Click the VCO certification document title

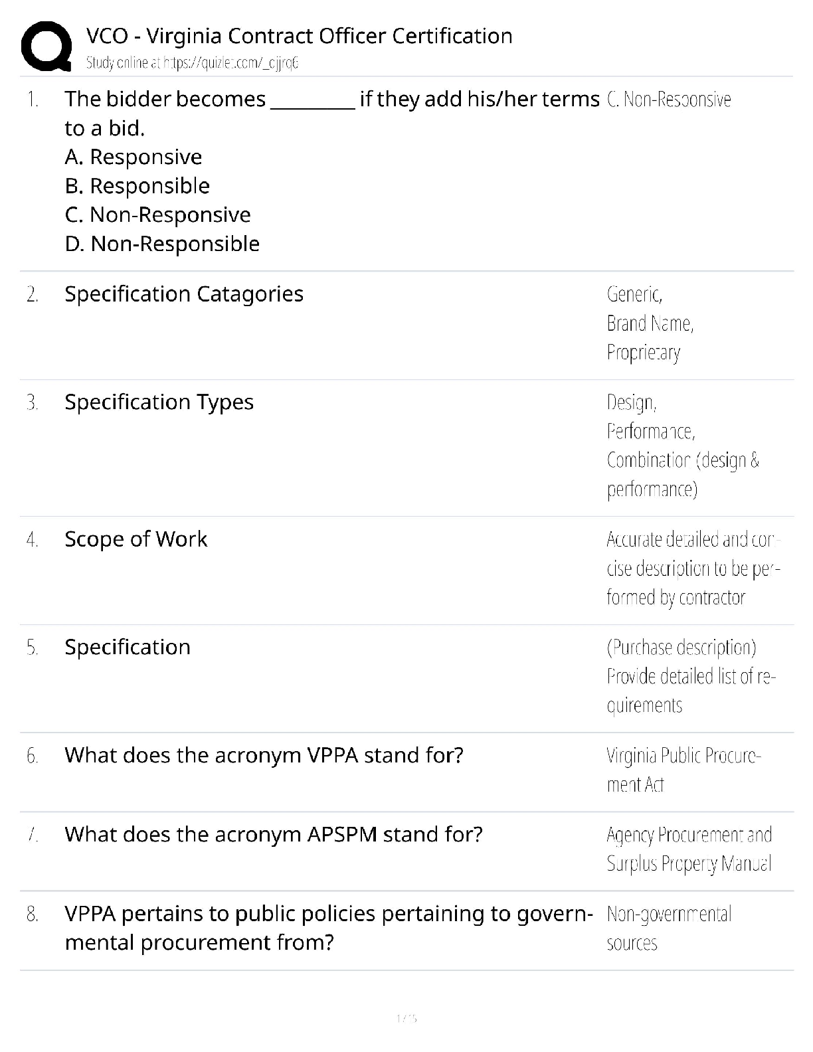[299, 36]
